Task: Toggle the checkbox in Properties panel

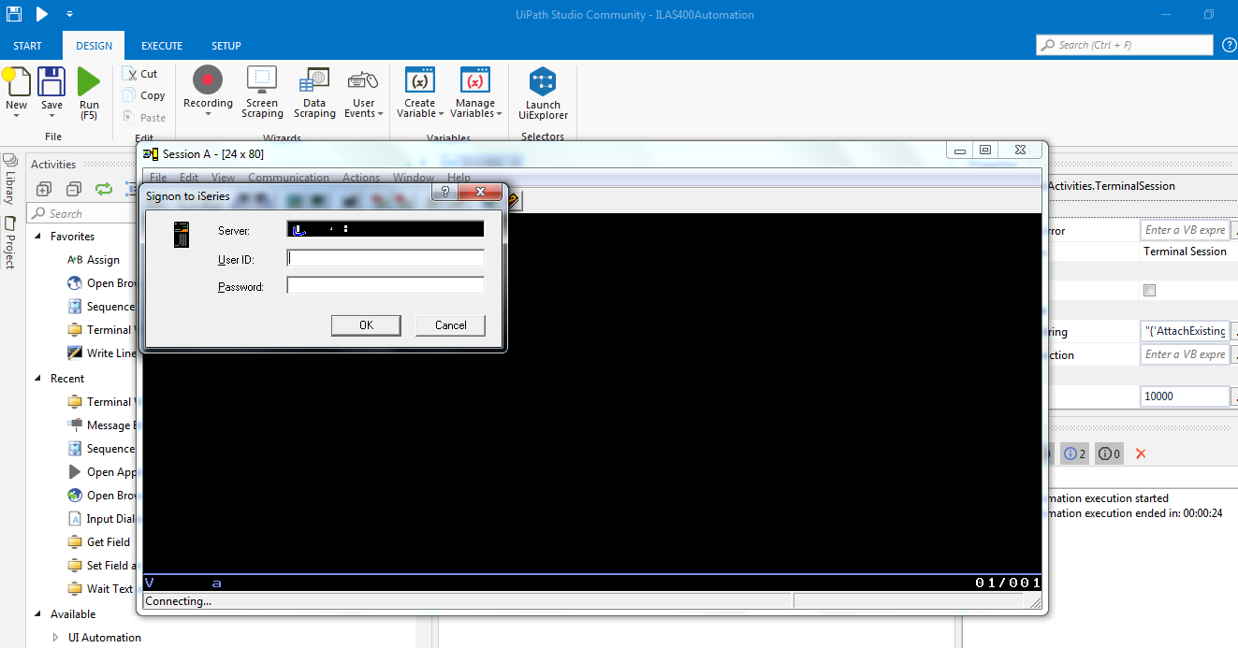Action: tap(1149, 290)
